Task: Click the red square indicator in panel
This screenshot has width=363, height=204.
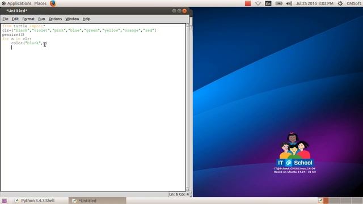Action: click(248, 3)
